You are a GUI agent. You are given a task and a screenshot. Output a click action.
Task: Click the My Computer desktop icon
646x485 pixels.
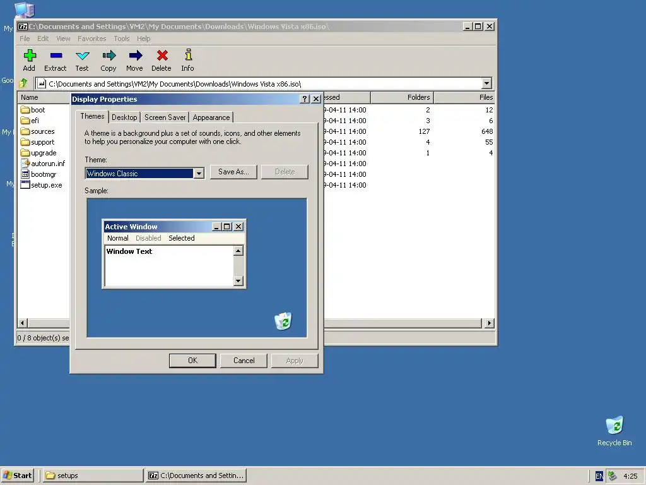click(25, 10)
